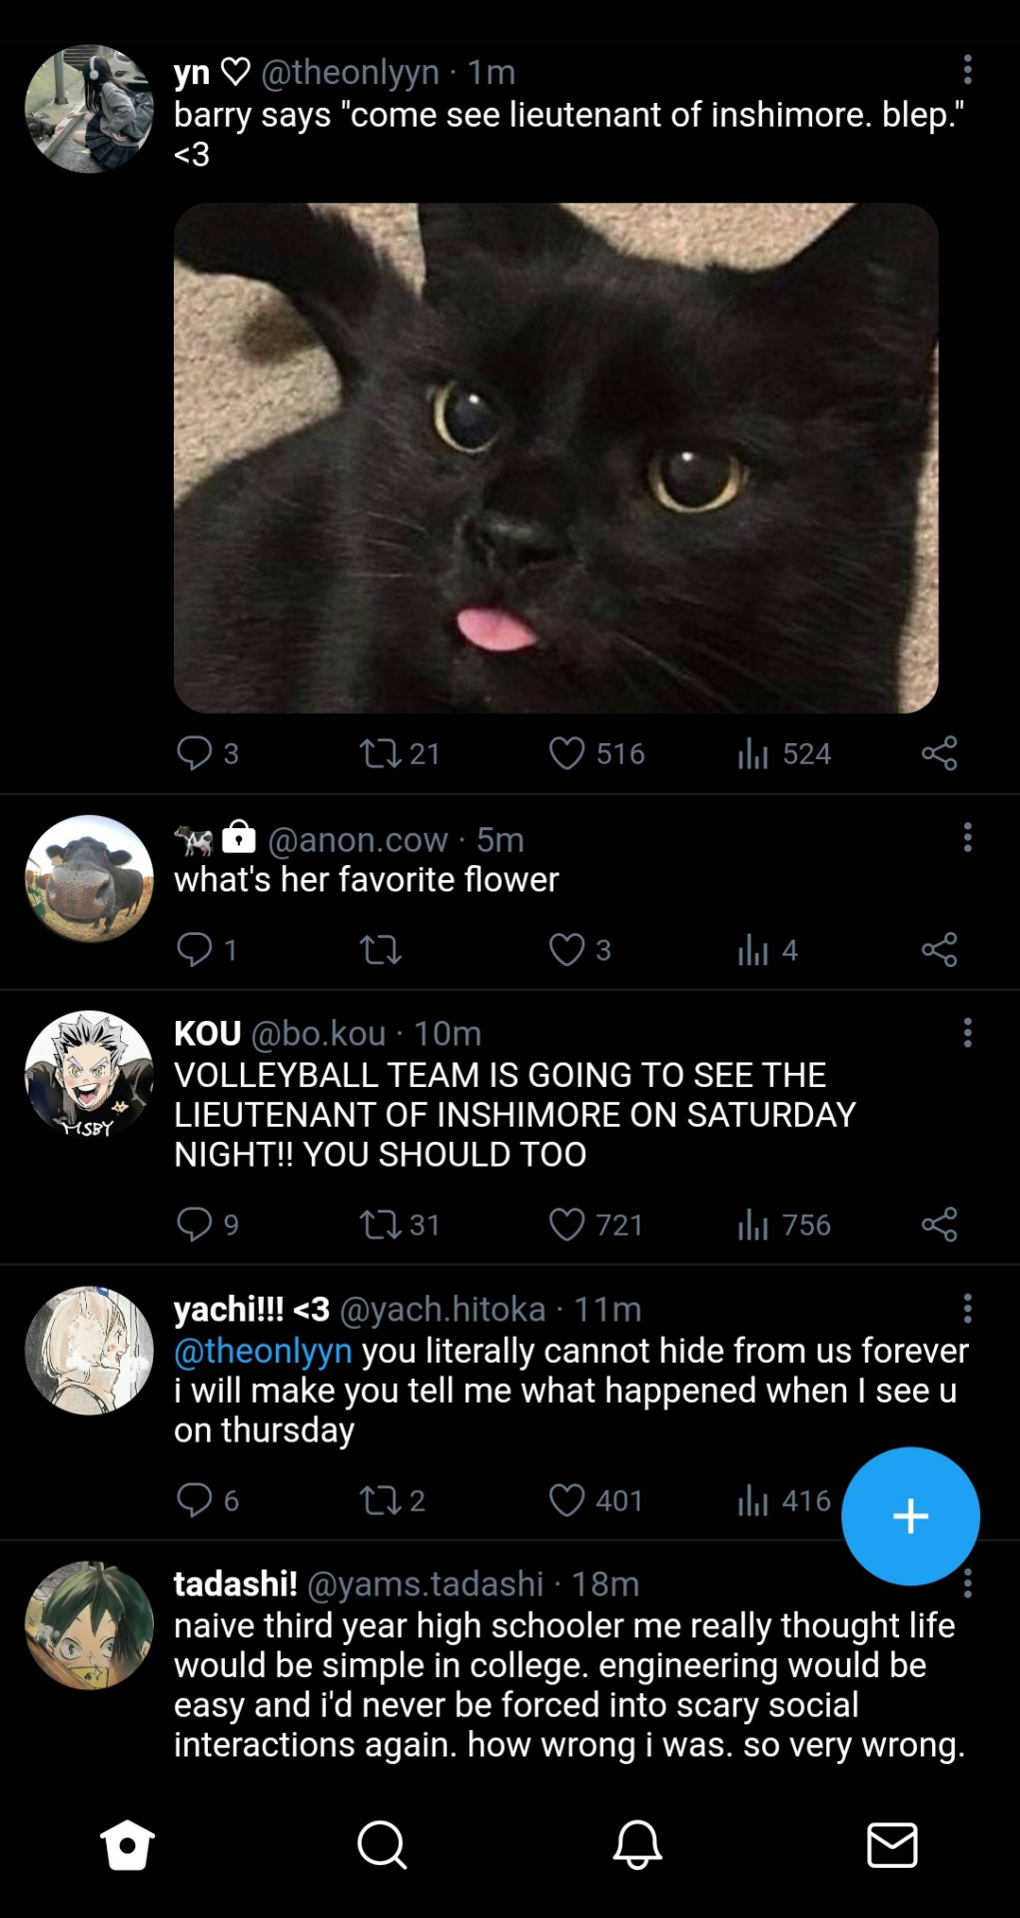Open comments on yachi's tweet

(194, 1500)
